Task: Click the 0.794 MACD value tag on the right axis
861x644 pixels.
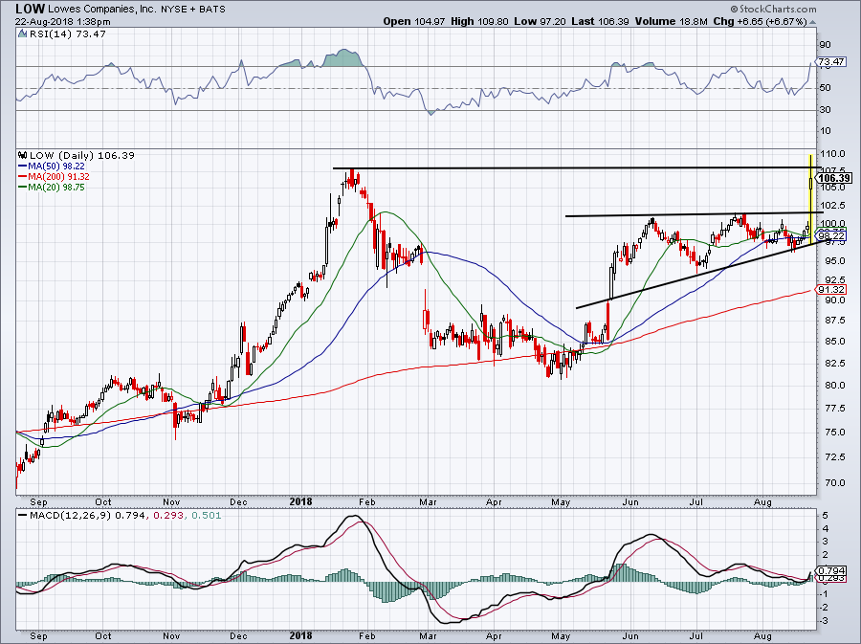Action: [x=830, y=570]
